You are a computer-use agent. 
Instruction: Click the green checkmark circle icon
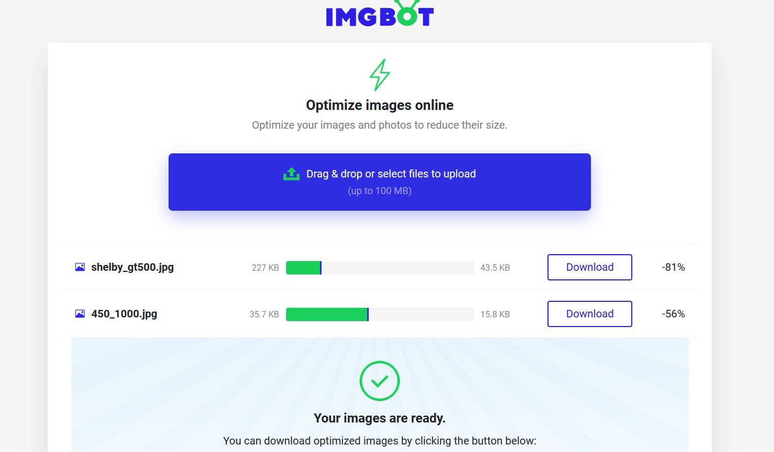tap(379, 381)
